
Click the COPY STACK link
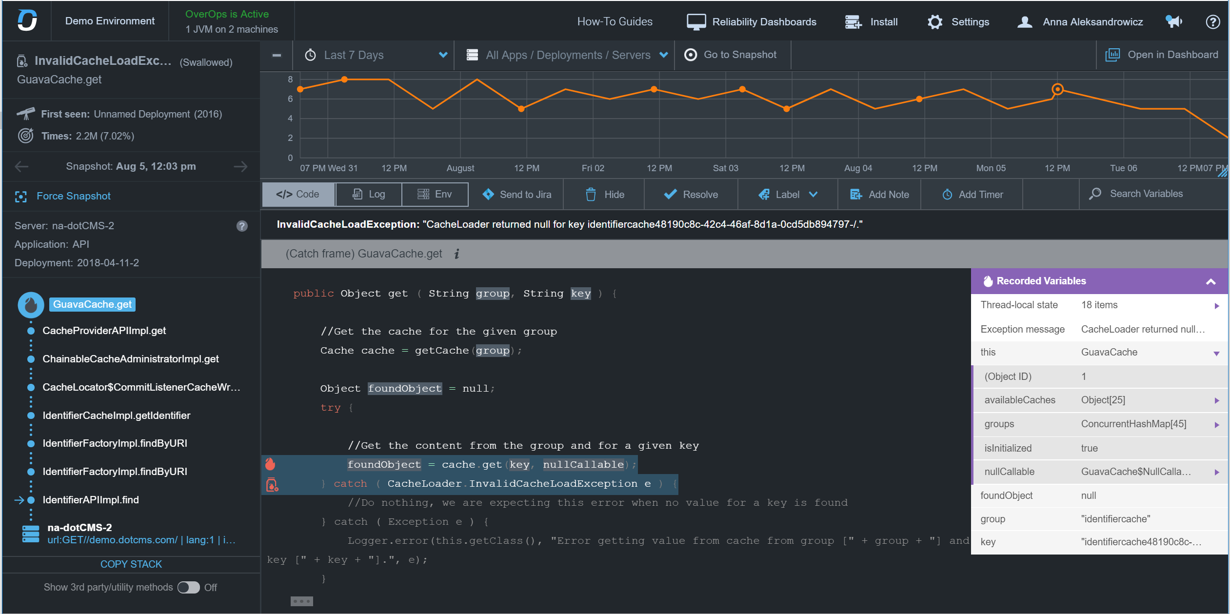coord(131,564)
